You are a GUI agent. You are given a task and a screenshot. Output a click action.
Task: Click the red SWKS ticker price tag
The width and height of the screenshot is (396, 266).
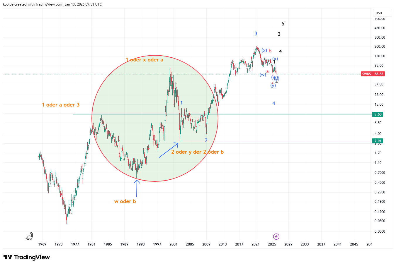[373, 74]
